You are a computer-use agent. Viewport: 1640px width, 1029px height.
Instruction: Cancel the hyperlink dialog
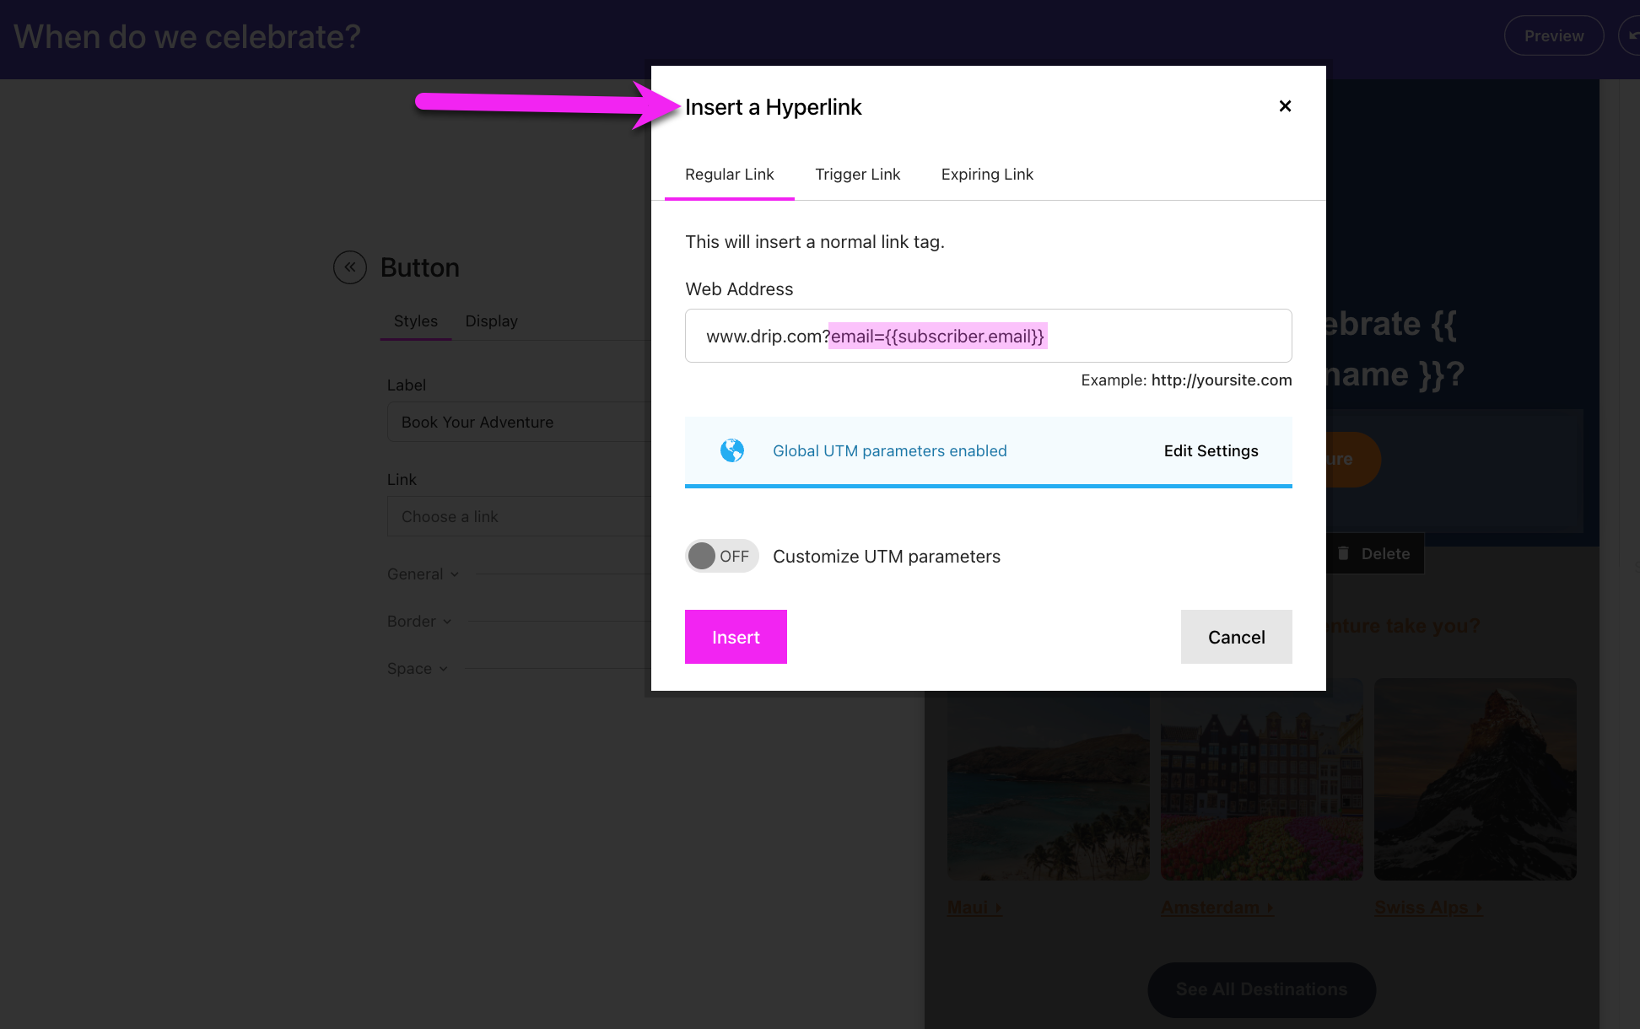[1236, 637]
